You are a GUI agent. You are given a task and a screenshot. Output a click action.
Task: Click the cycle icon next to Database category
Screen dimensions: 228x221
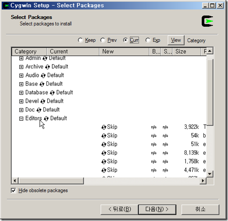tap(52, 93)
